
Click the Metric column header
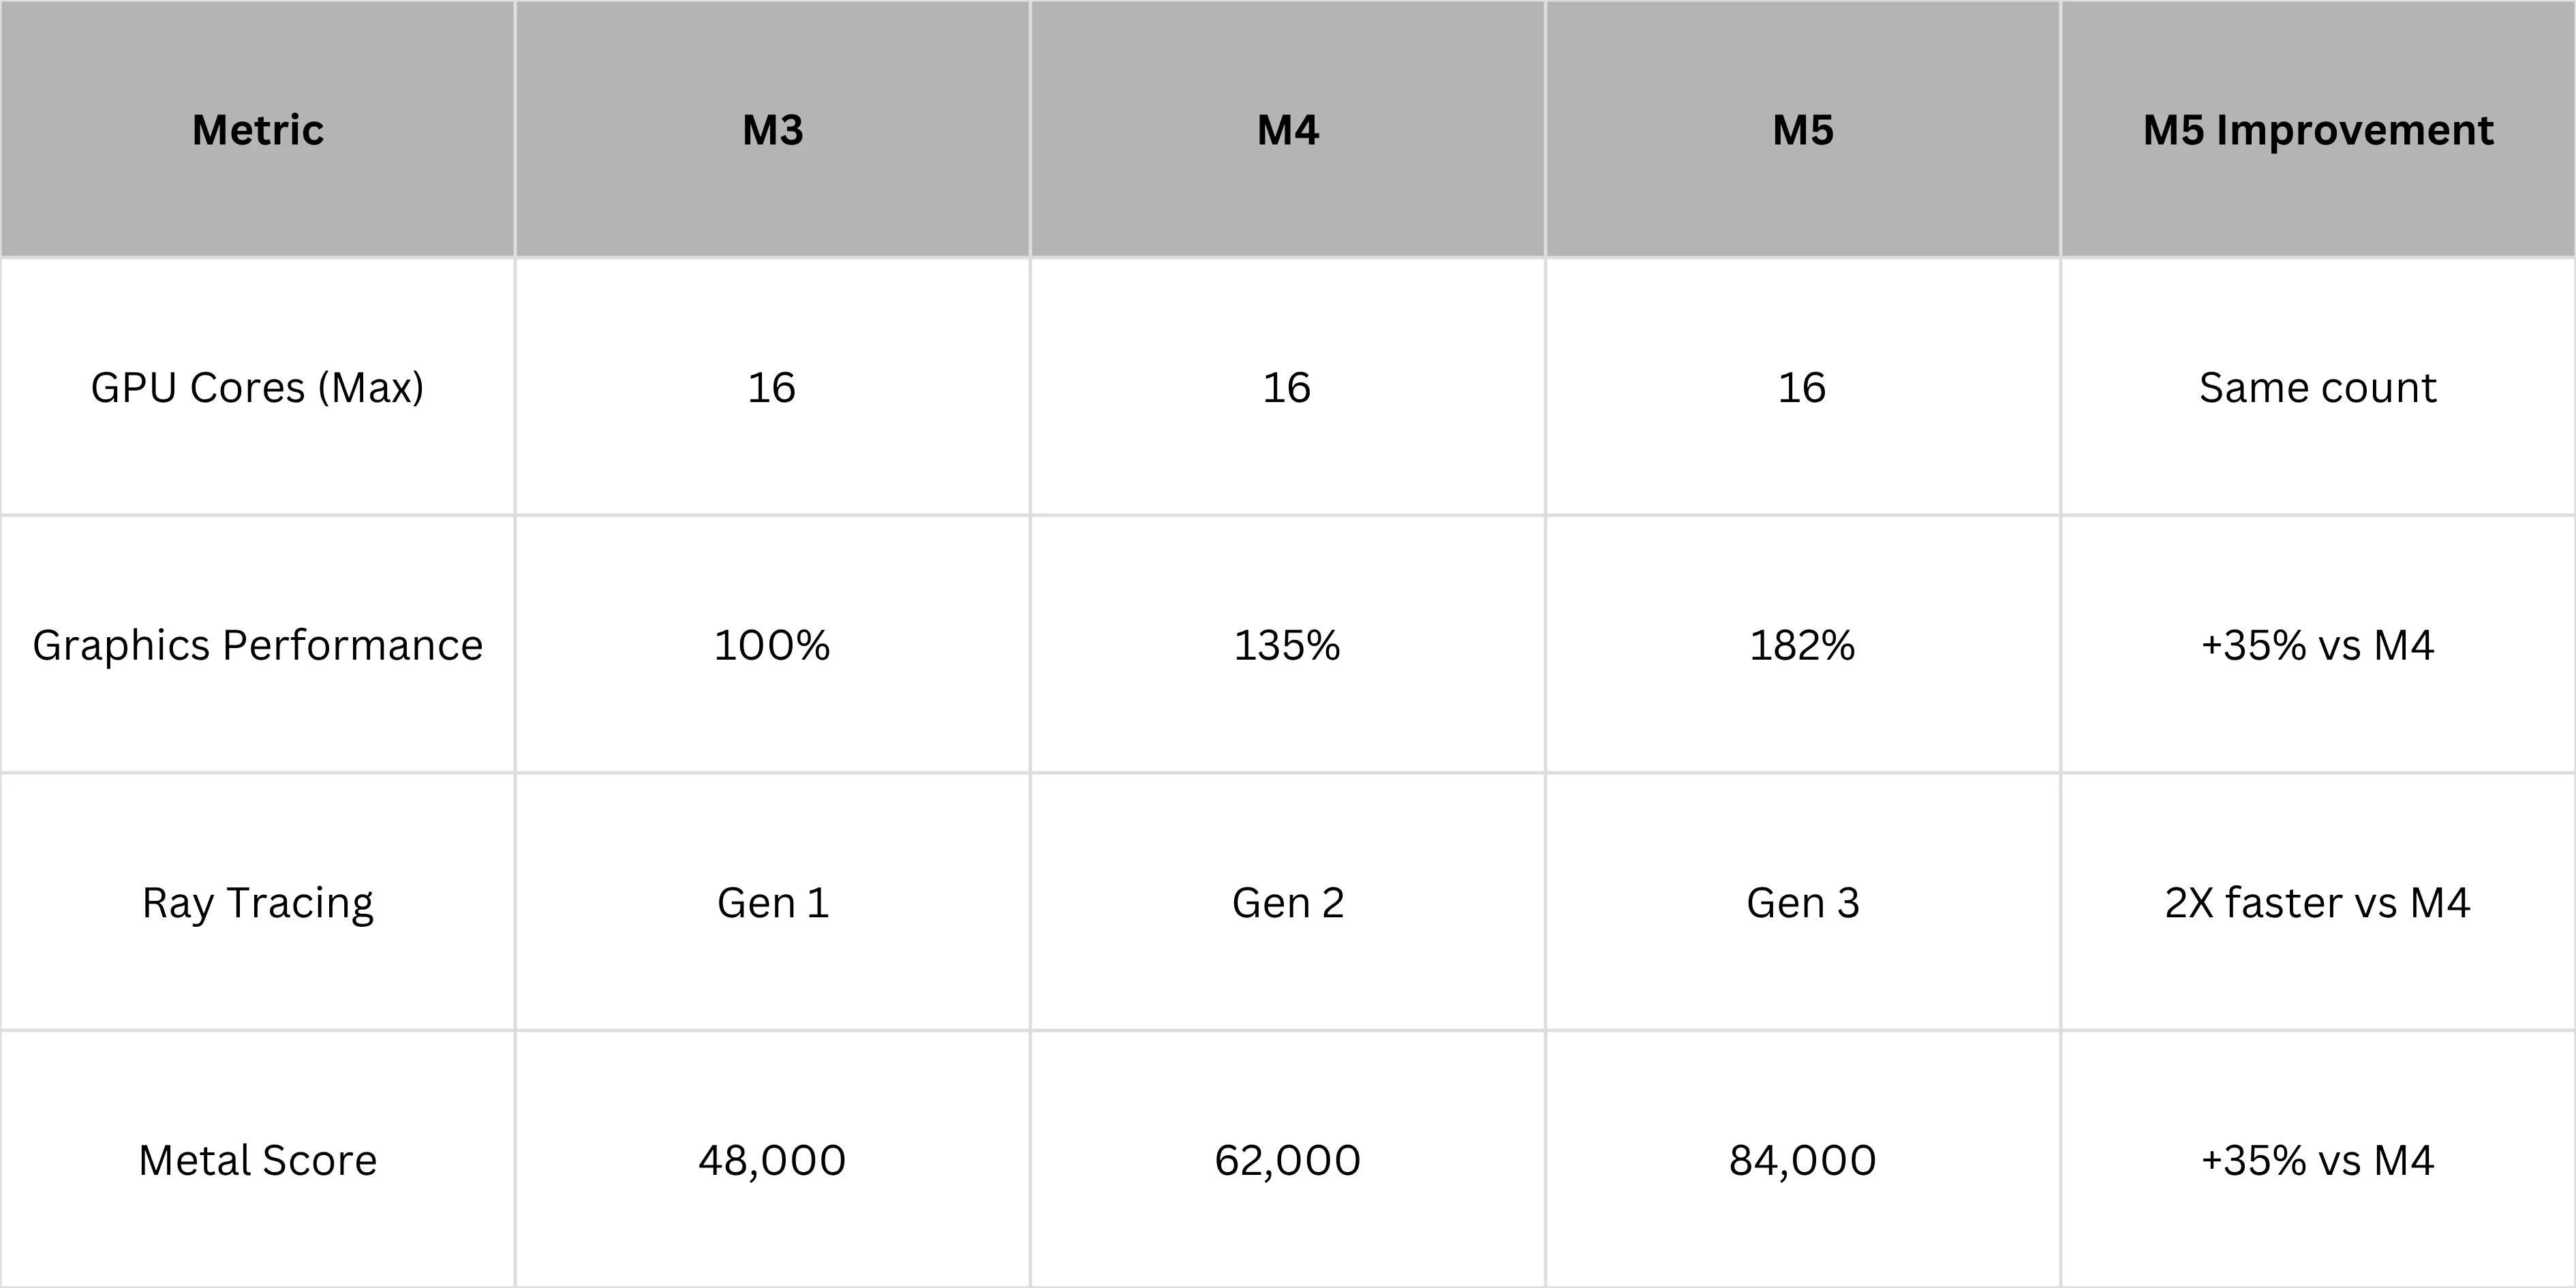(258, 130)
